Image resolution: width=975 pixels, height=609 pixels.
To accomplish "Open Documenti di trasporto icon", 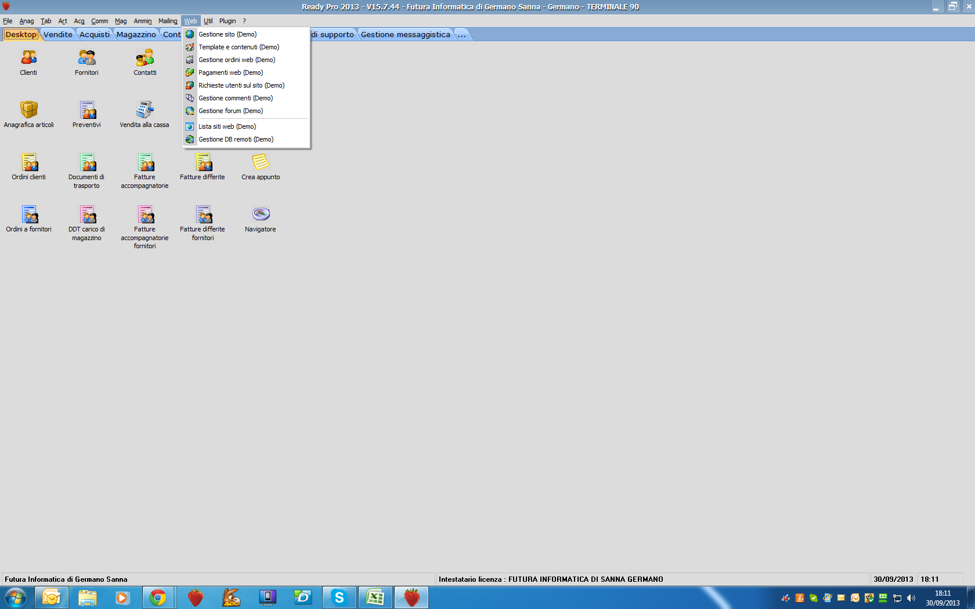I will tap(86, 171).
